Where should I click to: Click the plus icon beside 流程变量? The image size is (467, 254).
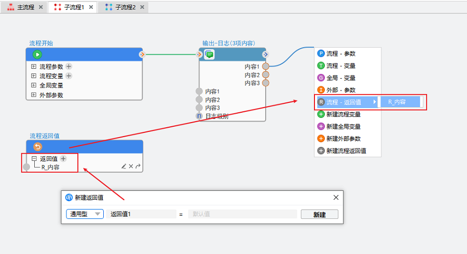click(68, 76)
